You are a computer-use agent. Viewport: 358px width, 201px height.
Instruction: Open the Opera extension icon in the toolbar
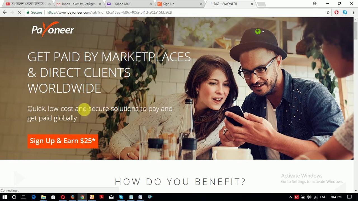(336, 12)
